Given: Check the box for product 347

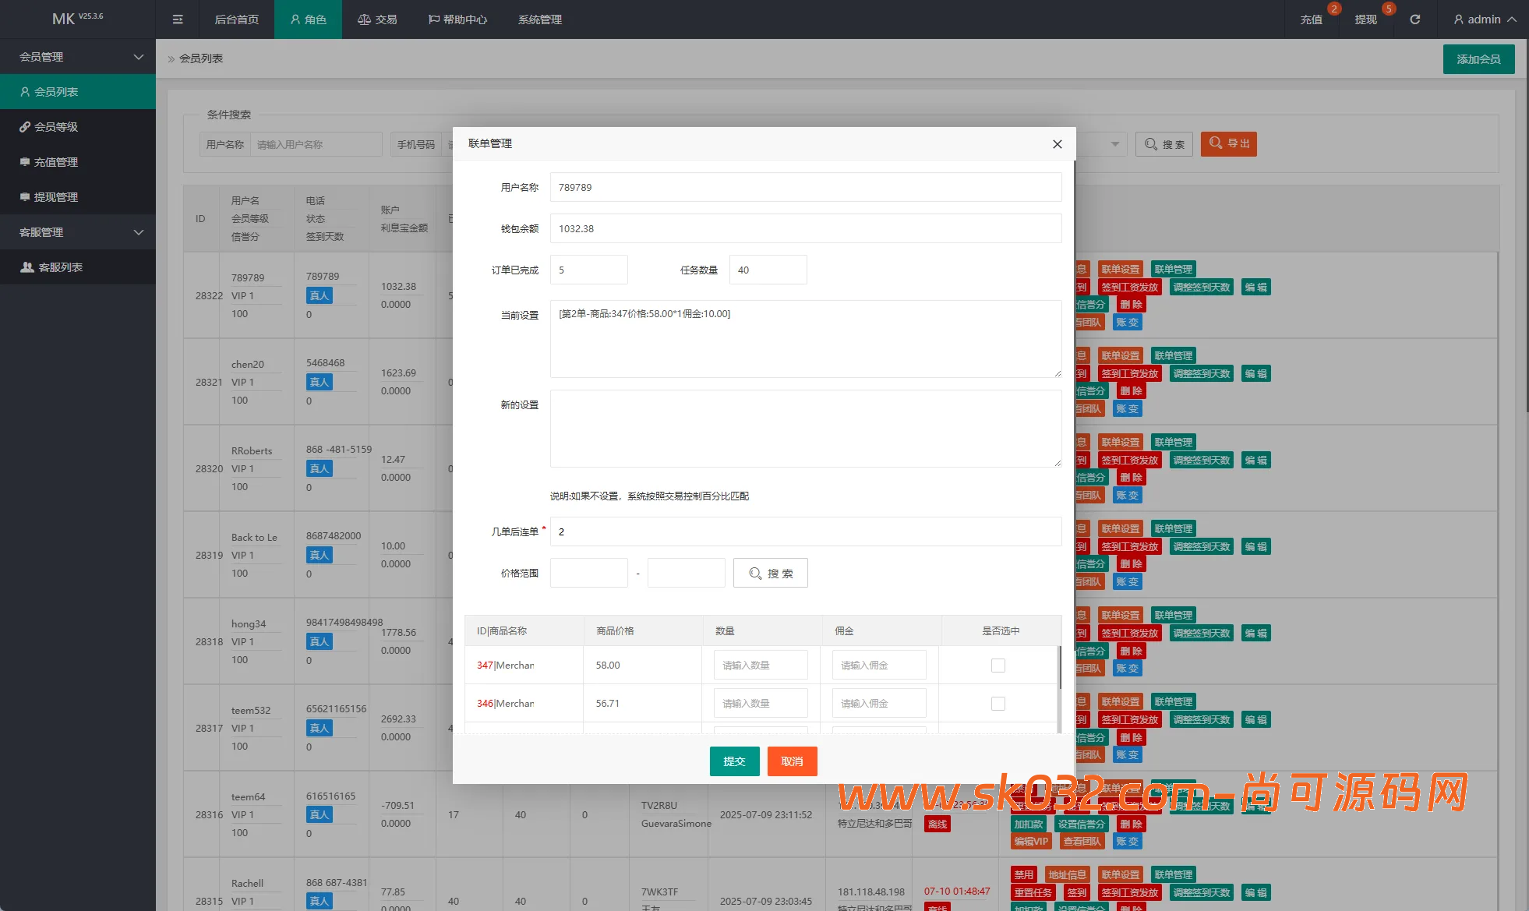Looking at the screenshot, I should [x=998, y=666].
